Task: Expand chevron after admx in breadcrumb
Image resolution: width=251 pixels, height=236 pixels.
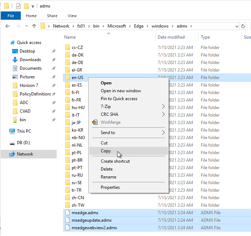Action: tap(191, 26)
